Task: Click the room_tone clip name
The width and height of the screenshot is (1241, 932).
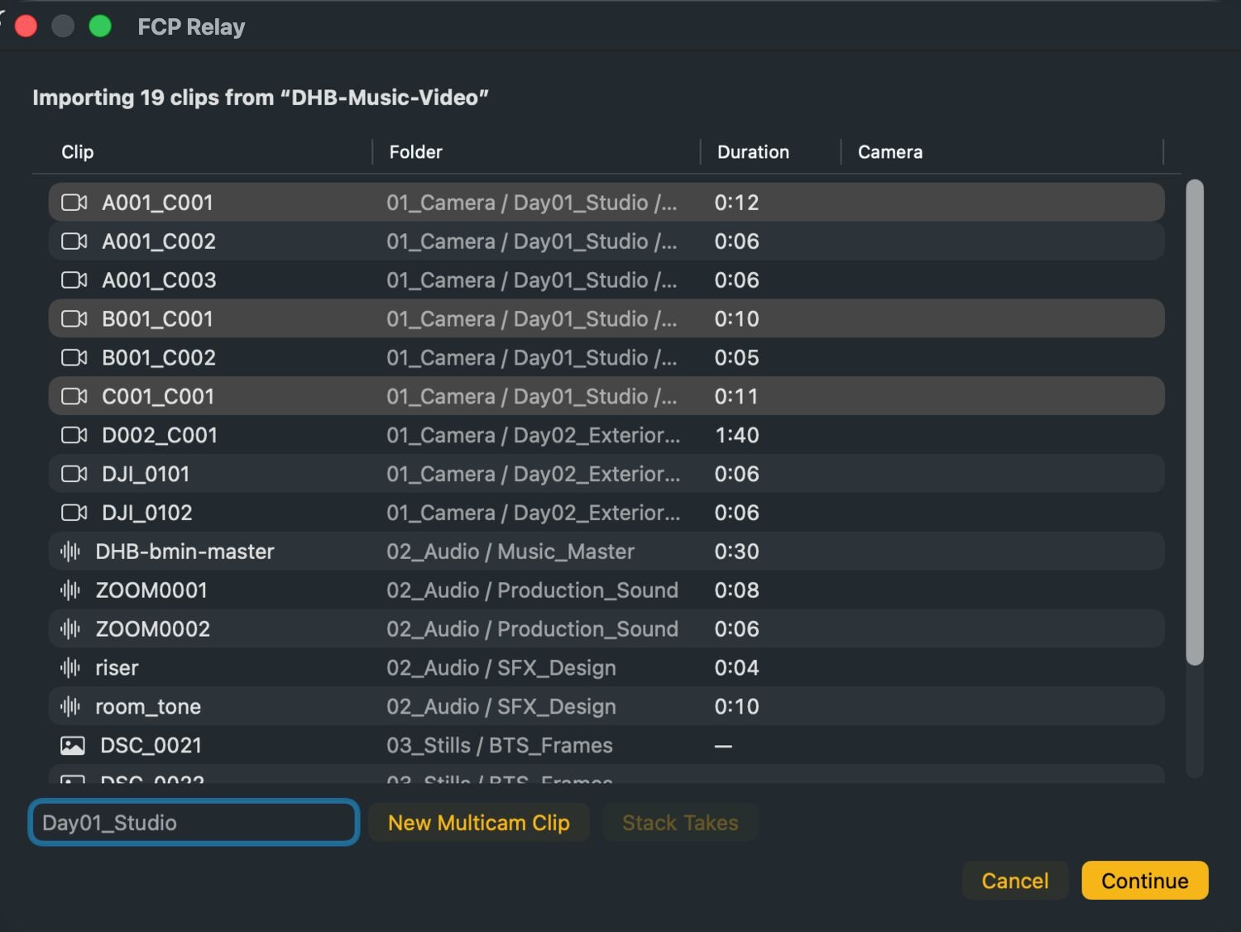Action: tap(148, 707)
